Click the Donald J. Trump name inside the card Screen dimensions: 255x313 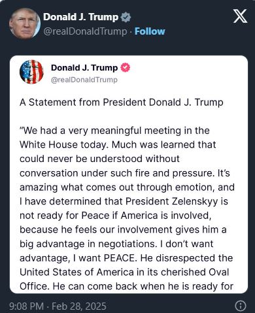tap(84, 68)
